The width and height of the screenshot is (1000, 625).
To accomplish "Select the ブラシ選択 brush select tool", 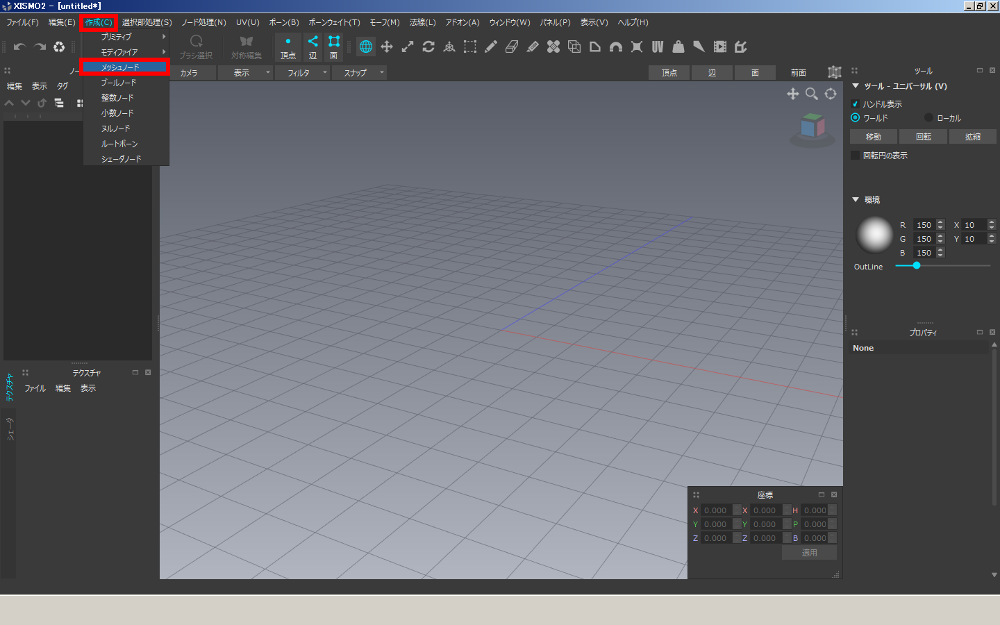I will (196, 47).
